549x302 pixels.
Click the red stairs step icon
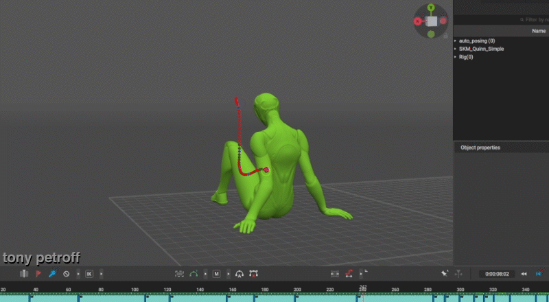click(349, 273)
